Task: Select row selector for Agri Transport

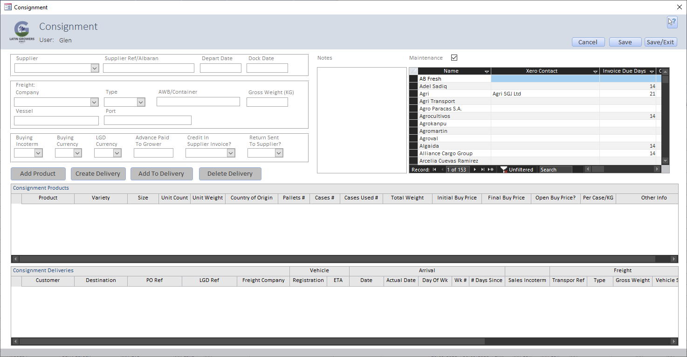Action: 413,101
